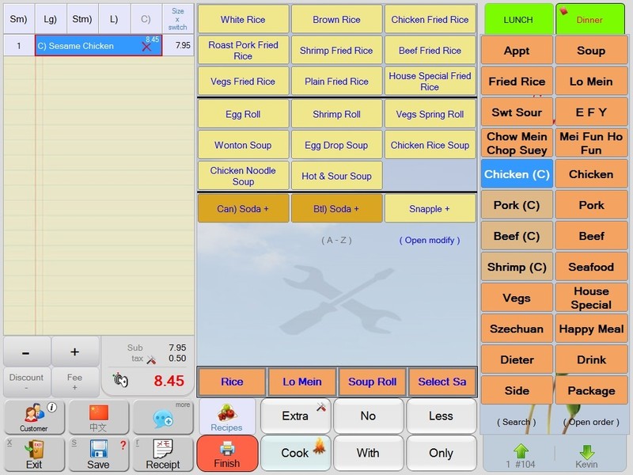Screen dimensions: 633x475
Task: Click the ( Search ) link
Action: click(x=517, y=422)
